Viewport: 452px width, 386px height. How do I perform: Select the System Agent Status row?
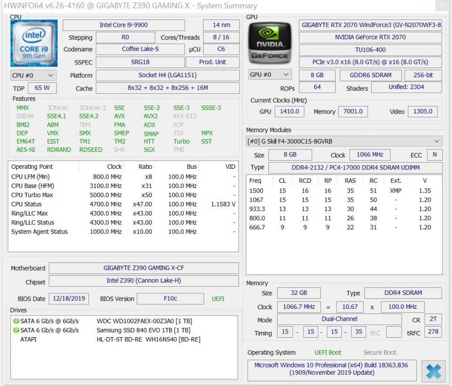pos(123,232)
